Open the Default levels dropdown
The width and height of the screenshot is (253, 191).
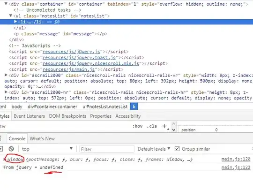[154, 149]
